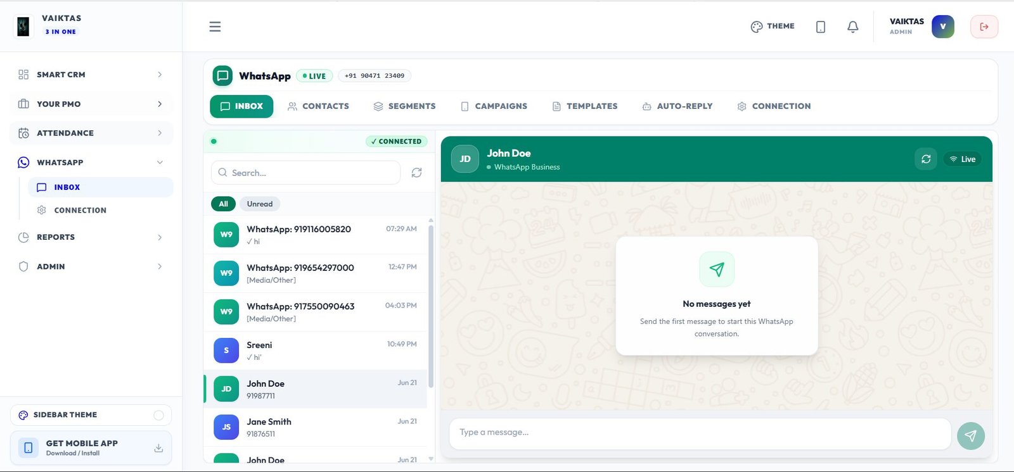
Task: Open the Connection tab in top bar
Action: coord(774,106)
